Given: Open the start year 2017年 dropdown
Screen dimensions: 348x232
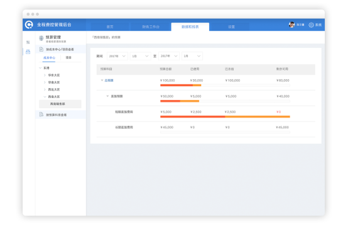Looking at the screenshot, I should pos(117,56).
